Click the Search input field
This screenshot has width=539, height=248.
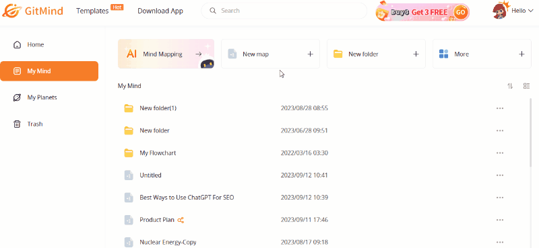284,11
